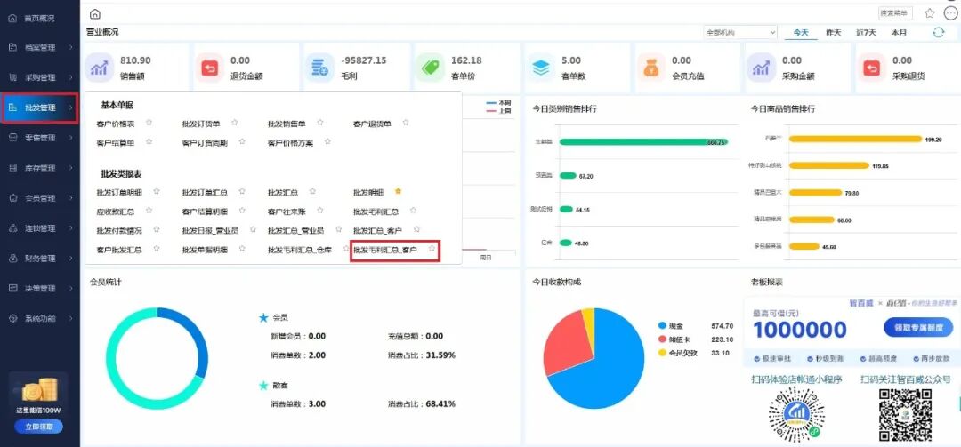
Task: Click the 零售管理 sidebar icon
Action: point(12,138)
